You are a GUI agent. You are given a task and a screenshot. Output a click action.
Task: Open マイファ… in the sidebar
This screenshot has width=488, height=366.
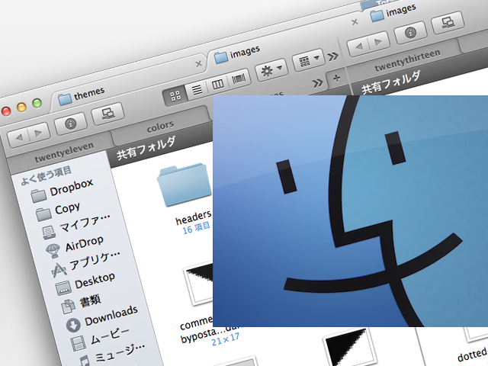tap(77, 227)
